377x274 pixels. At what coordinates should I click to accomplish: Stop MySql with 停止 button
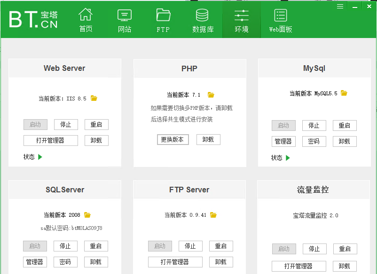(314, 125)
